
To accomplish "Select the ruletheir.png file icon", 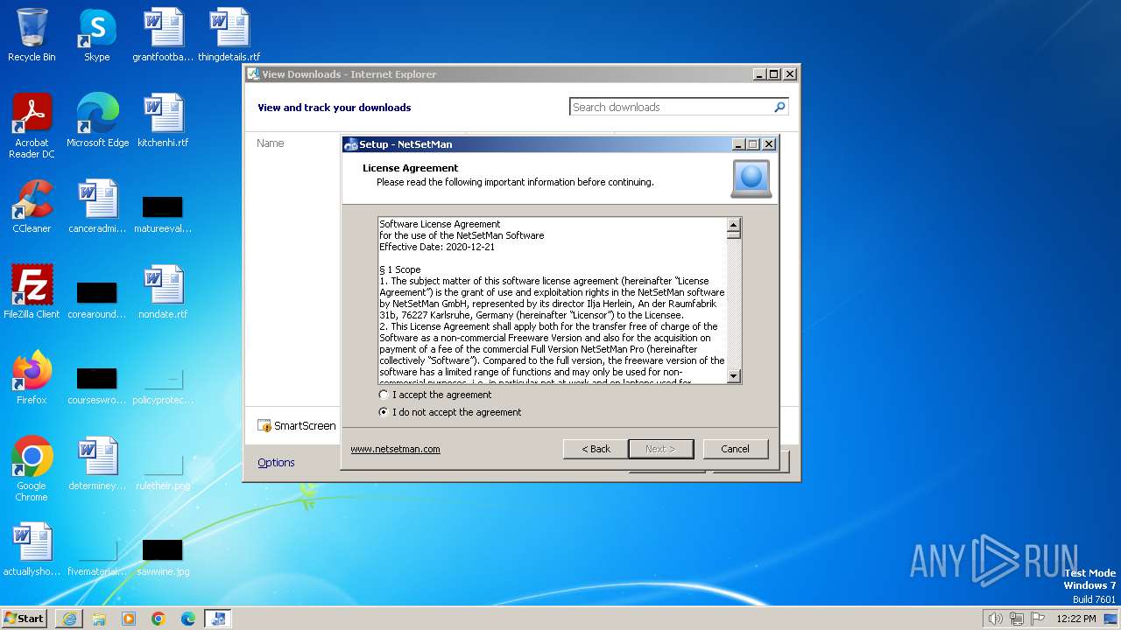I will click(163, 472).
